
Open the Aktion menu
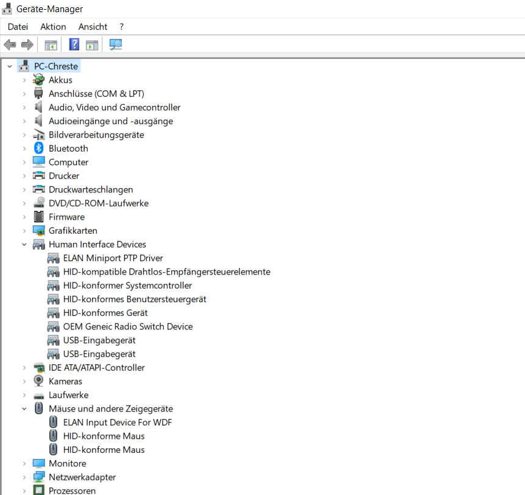[x=53, y=27]
